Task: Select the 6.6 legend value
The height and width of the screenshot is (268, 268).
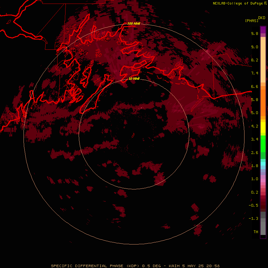Action: pos(255,86)
